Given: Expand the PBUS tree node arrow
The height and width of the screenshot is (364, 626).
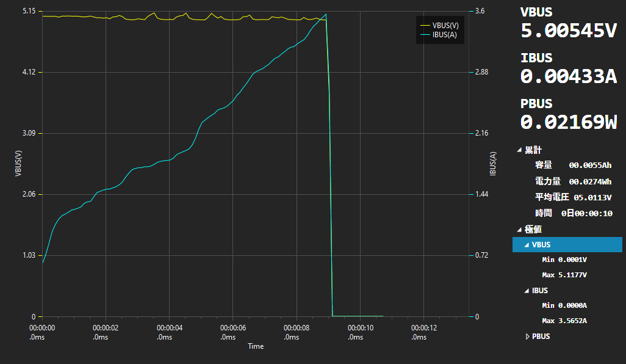Looking at the screenshot, I should (528, 337).
